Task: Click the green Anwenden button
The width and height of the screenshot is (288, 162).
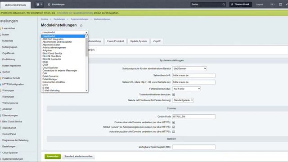Action: click(53, 156)
